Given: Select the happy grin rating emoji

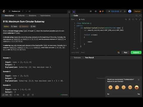Looking at the screenshot, I should pos(130,87).
